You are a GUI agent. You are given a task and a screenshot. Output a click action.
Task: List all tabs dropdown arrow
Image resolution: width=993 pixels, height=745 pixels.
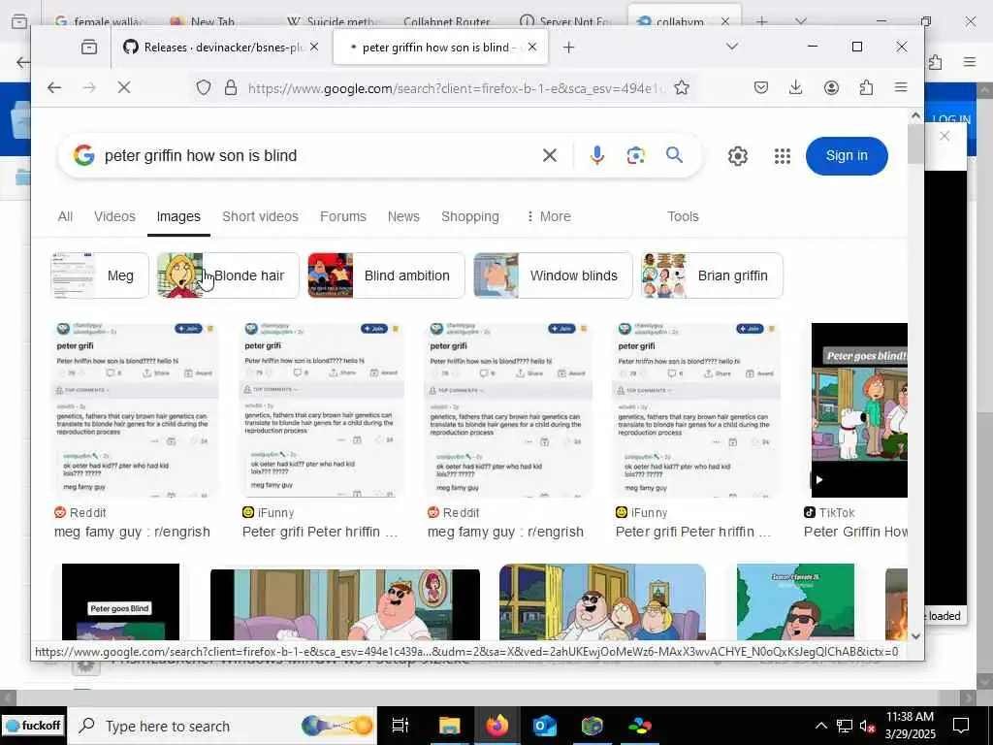pos(732,47)
